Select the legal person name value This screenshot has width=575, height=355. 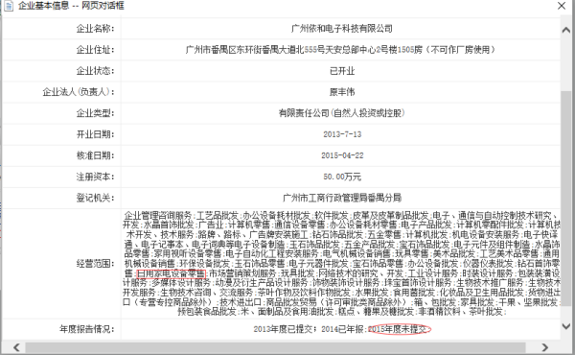pos(342,92)
